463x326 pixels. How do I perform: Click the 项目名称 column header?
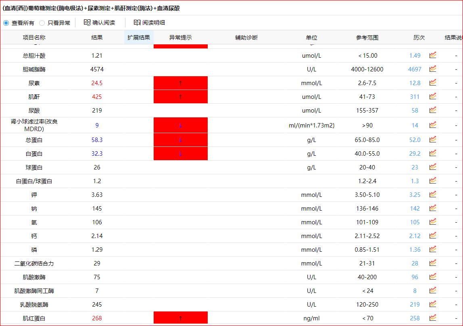pos(34,38)
